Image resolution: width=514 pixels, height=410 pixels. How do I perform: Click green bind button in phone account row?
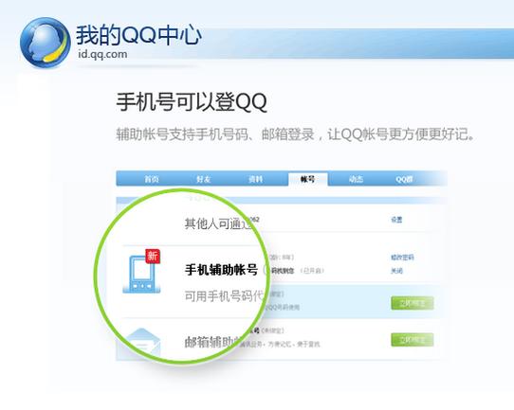(412, 303)
